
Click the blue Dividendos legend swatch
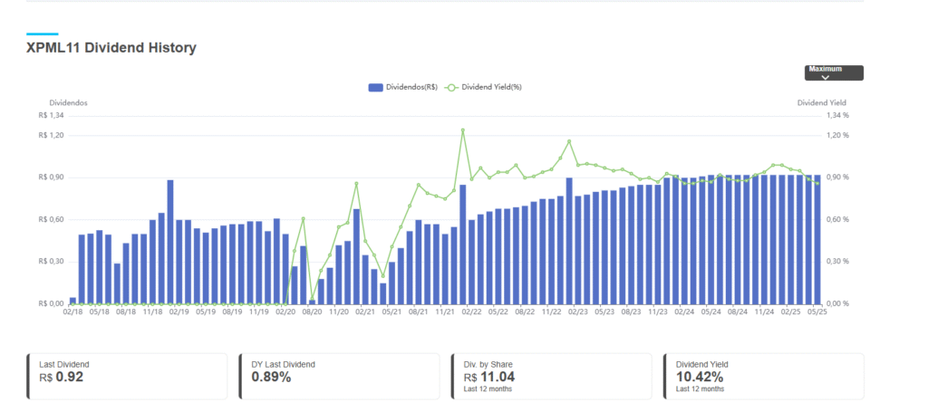click(x=376, y=88)
